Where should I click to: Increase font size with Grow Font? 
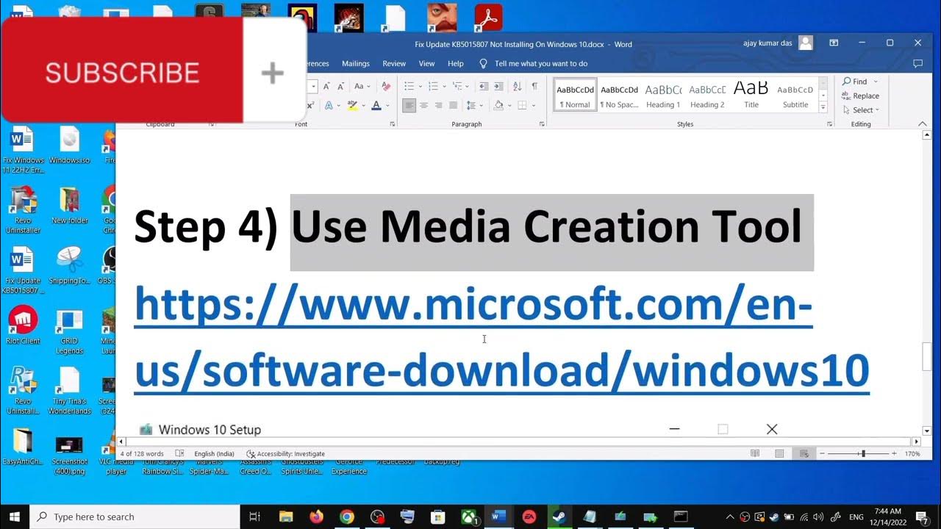coord(327,87)
